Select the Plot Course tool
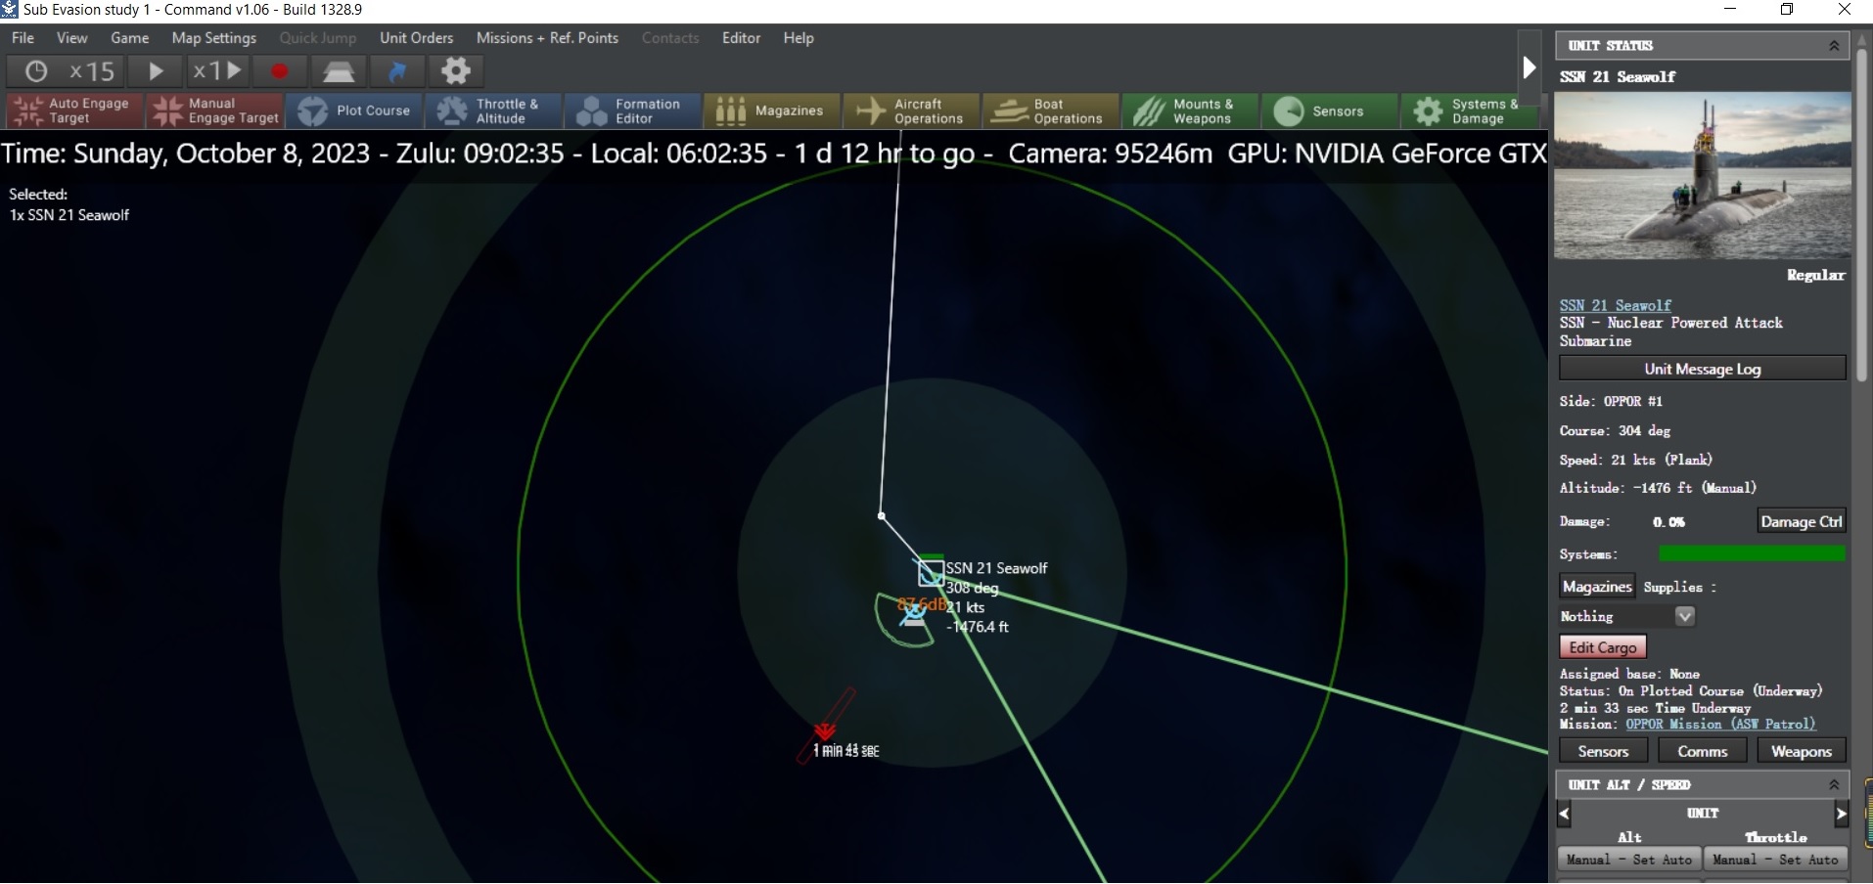This screenshot has height=884, width=1873. tap(354, 110)
